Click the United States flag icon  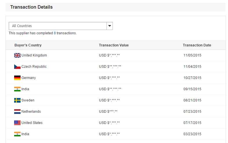click(17, 123)
